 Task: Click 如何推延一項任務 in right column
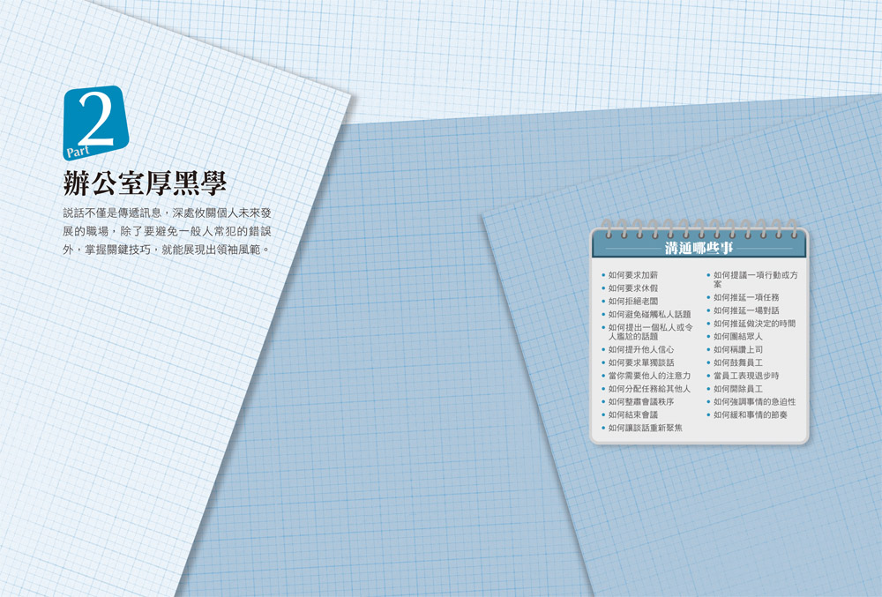click(746, 298)
